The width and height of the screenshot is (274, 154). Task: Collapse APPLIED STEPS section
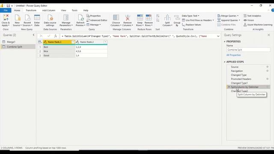click(225, 62)
